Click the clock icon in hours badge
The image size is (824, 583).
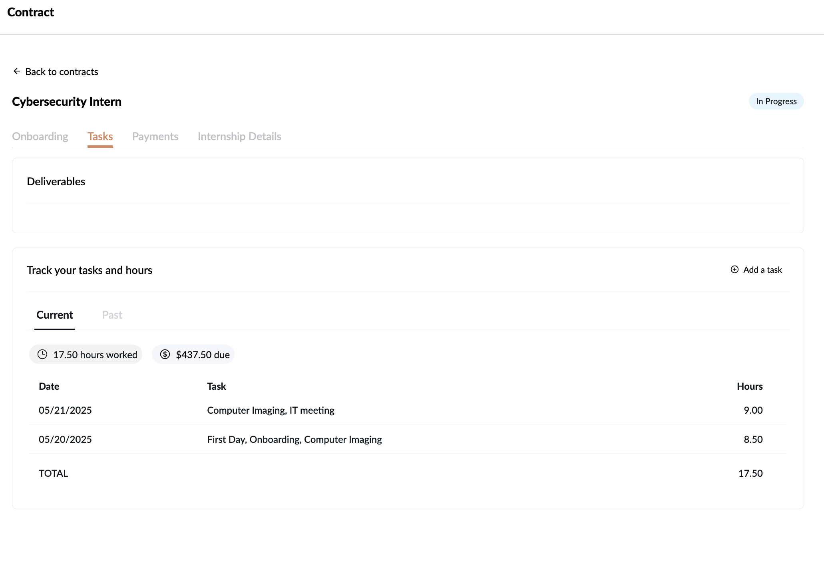42,355
